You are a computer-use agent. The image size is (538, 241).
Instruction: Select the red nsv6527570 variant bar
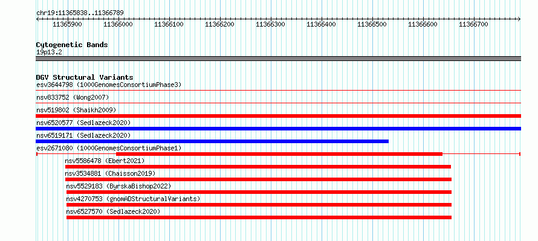pos(259,217)
